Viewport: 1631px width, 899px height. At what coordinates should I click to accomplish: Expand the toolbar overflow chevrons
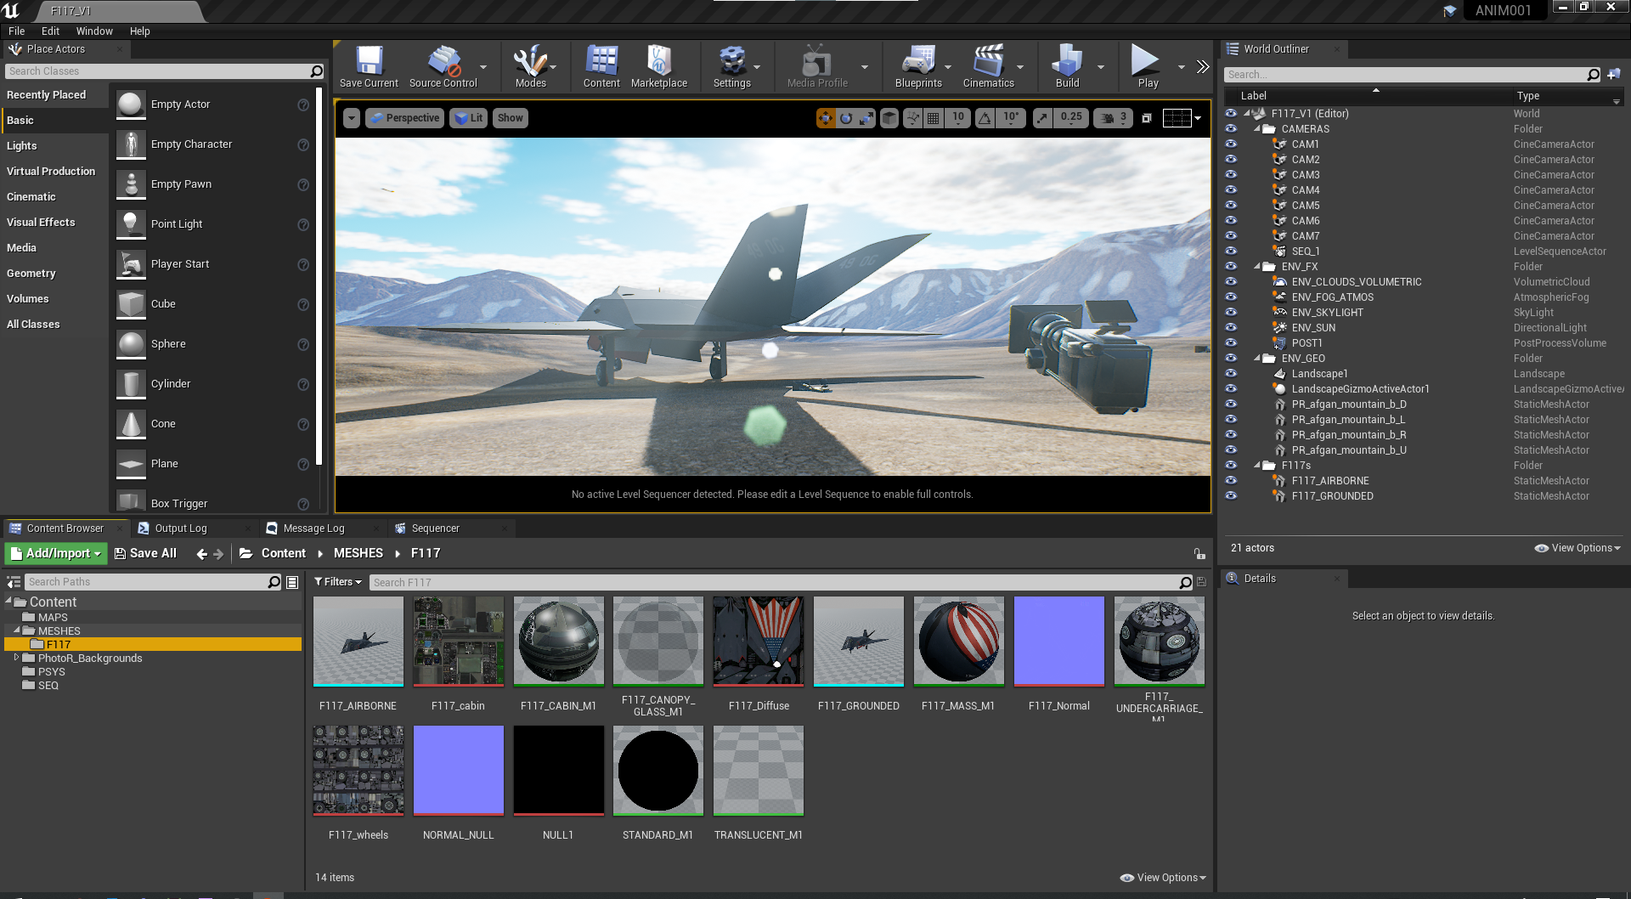1203,66
